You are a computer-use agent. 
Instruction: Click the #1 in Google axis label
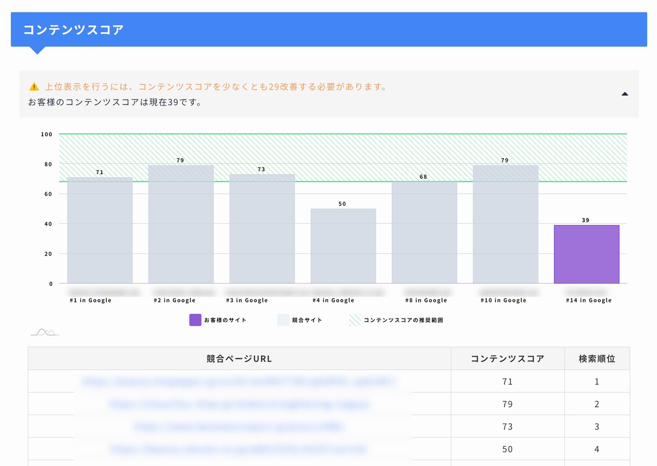coord(90,300)
